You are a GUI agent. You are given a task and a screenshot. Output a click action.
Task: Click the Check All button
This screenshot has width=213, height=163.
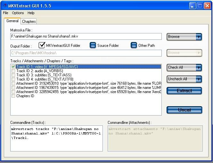[184, 67]
